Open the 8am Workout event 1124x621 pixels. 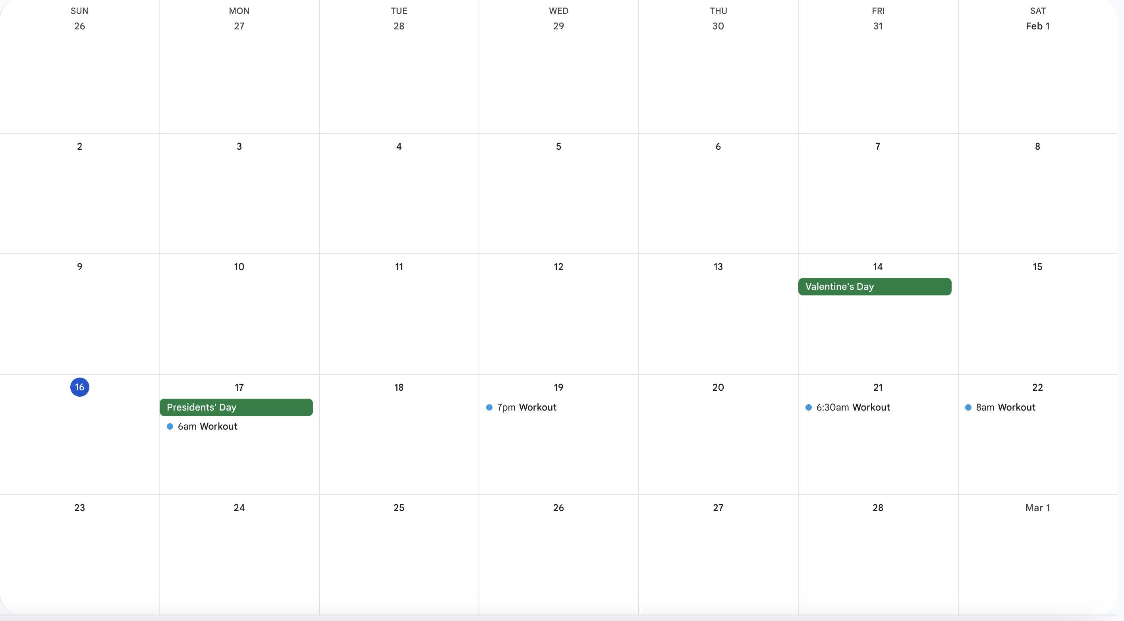1005,407
